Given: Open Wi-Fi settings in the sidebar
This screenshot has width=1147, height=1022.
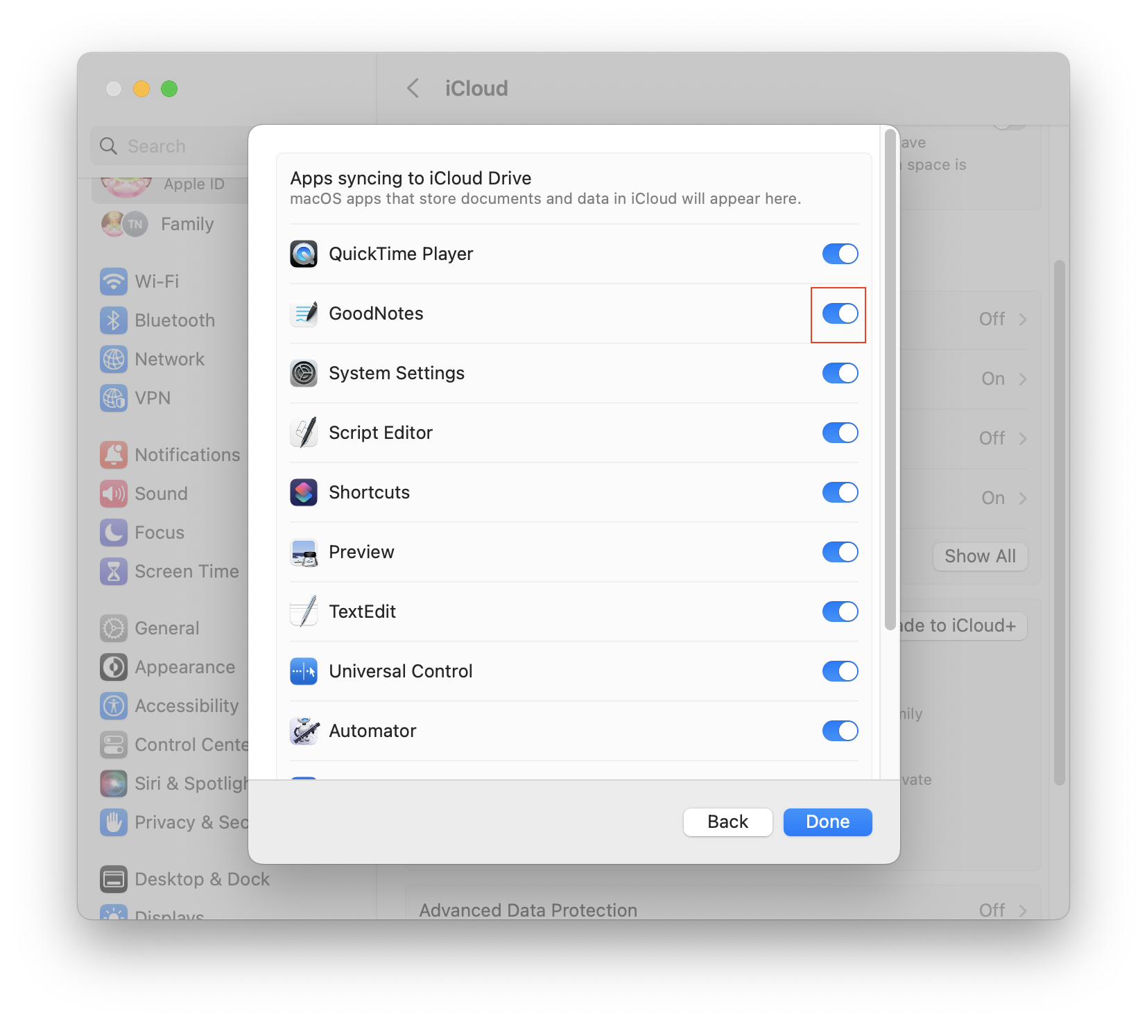Looking at the screenshot, I should pos(157,282).
